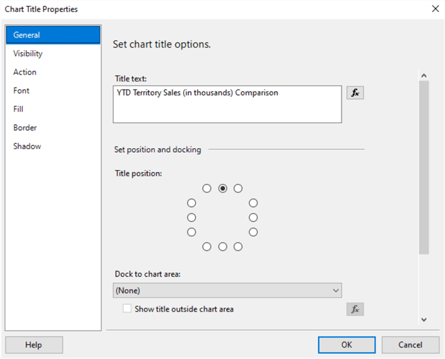Open the Border options page

[25, 127]
